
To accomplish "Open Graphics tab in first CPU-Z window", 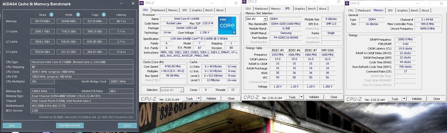I will point(197,10).
